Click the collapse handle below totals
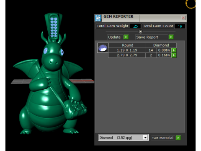Screen dimensions: 201x151 pos(140,31)
